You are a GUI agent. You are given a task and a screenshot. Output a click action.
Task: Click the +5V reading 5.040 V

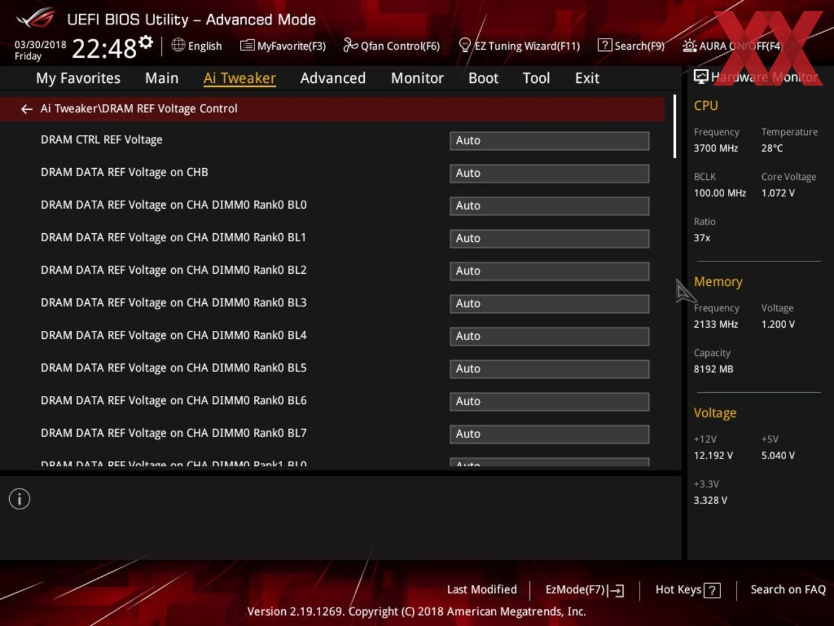(x=778, y=455)
